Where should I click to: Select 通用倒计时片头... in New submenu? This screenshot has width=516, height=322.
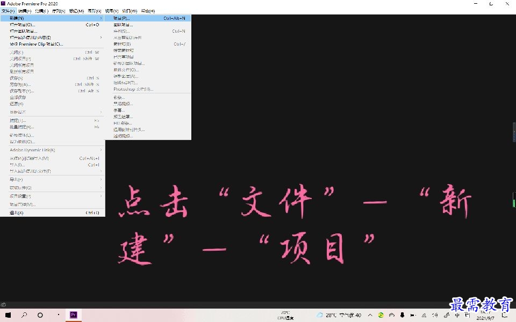148,129
